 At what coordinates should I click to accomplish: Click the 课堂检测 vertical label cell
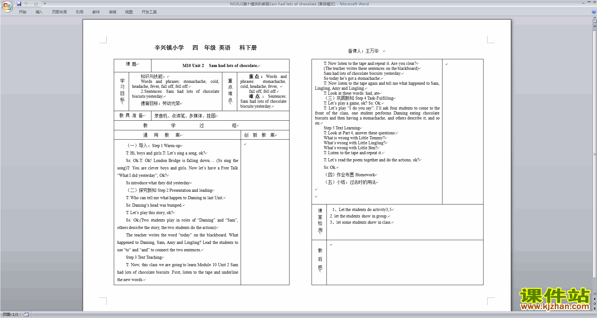320,222
